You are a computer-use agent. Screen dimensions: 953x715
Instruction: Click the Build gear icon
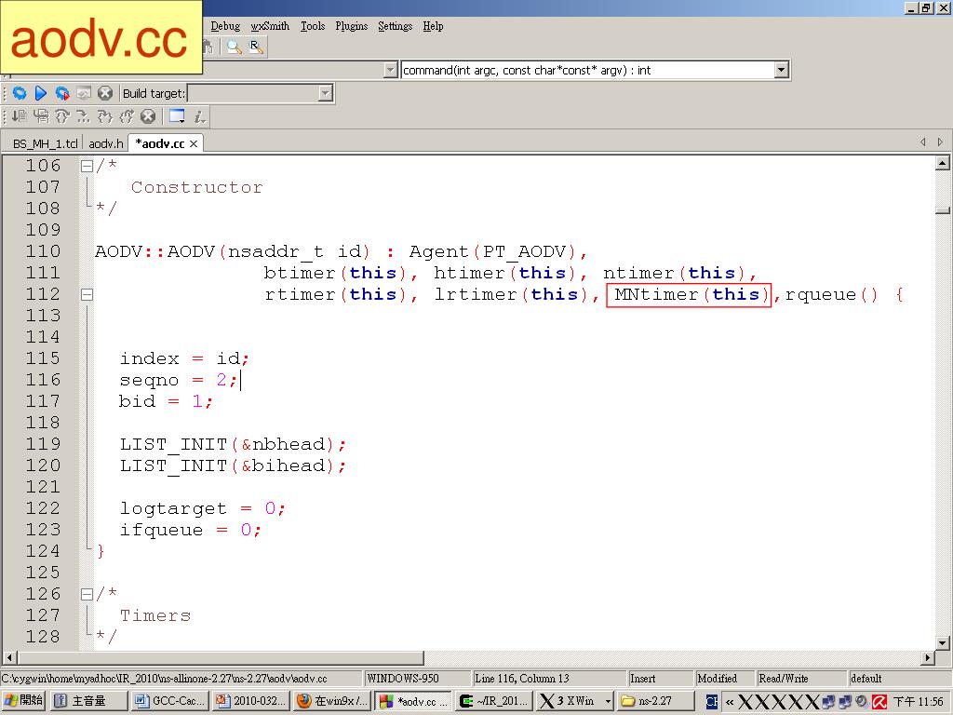[20, 93]
